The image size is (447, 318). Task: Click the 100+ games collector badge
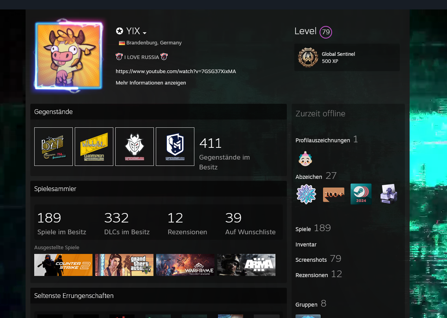click(x=333, y=194)
